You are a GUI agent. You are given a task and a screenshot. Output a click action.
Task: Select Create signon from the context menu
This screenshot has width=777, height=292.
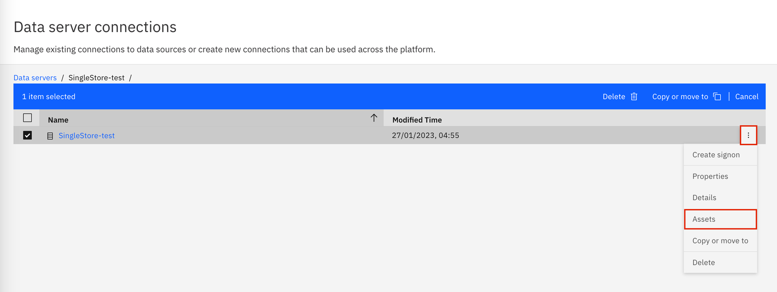pos(716,155)
